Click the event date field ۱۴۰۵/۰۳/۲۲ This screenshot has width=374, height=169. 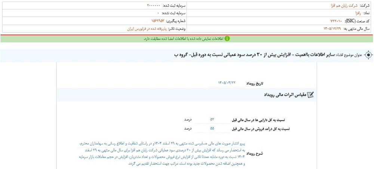pos(227,83)
